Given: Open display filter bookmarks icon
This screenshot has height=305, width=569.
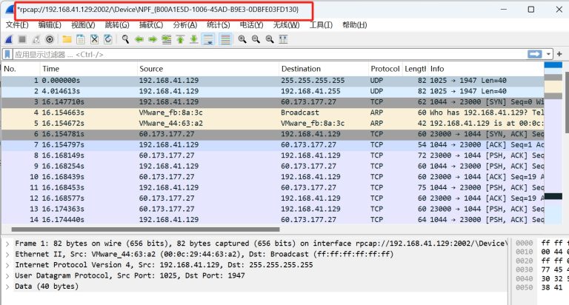Looking at the screenshot, I should click(7, 54).
